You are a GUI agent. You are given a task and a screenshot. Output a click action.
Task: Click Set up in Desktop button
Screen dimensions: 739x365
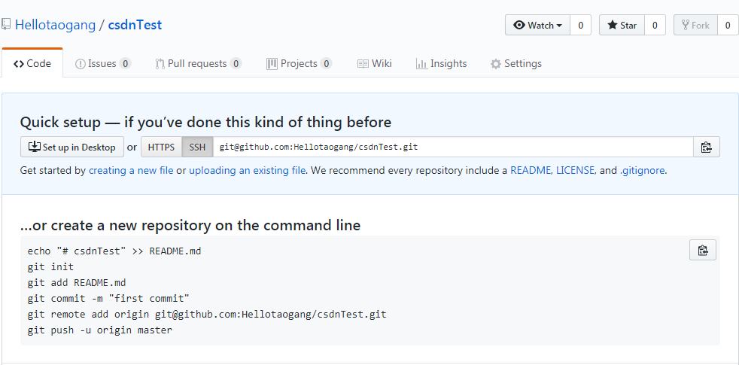tap(72, 148)
